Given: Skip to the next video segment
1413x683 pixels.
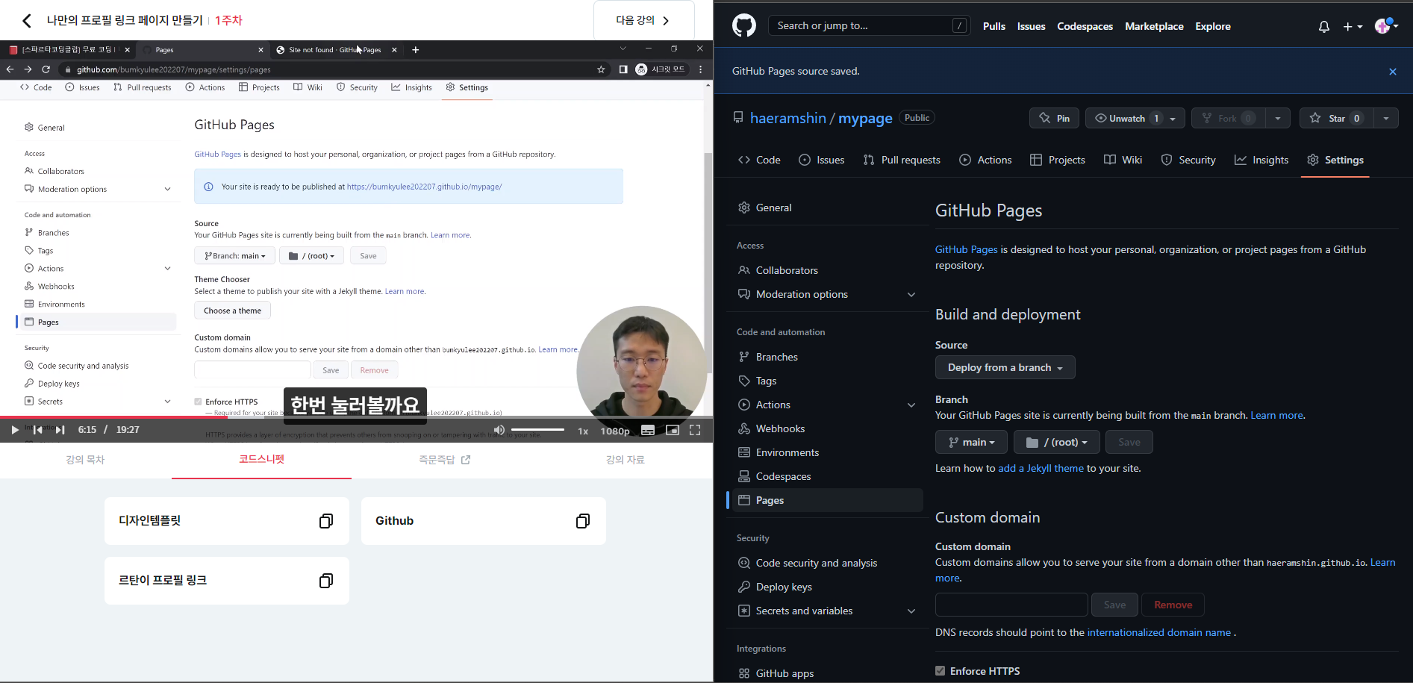Looking at the screenshot, I should click(x=60, y=430).
